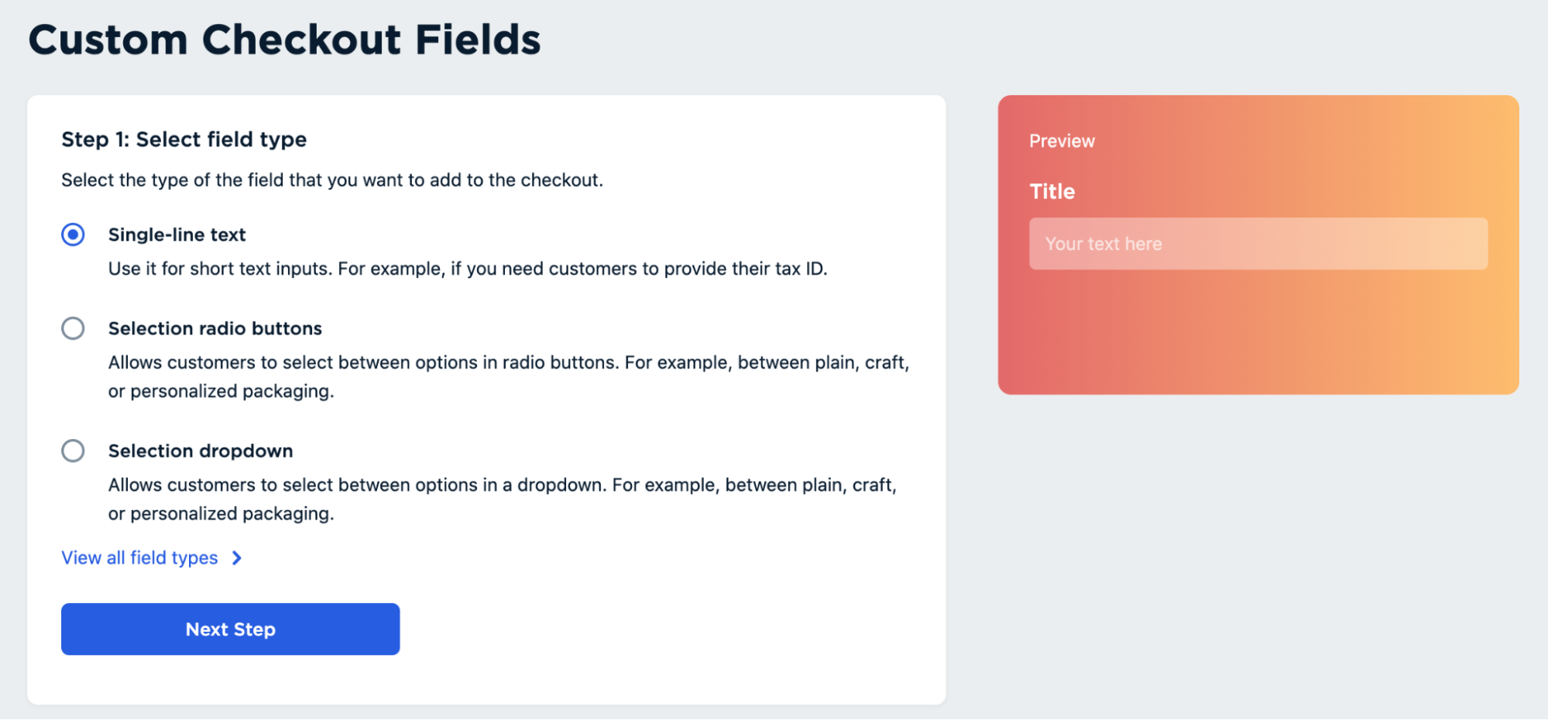
Task: Click the Your text here input field
Action: pos(1257,243)
